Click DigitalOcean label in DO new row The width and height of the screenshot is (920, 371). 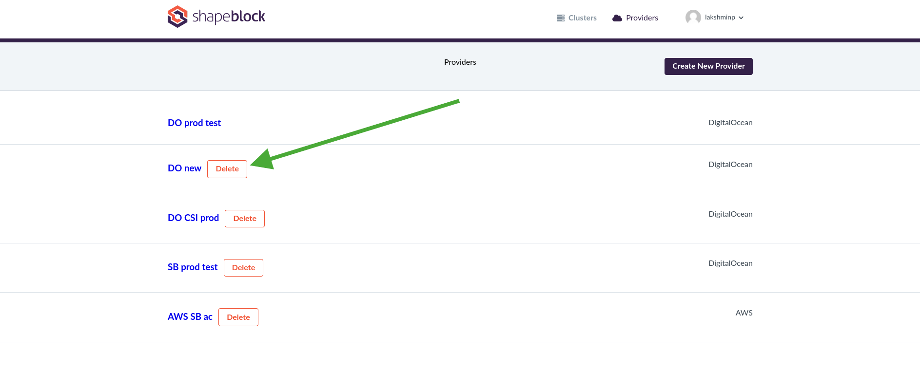(730, 165)
